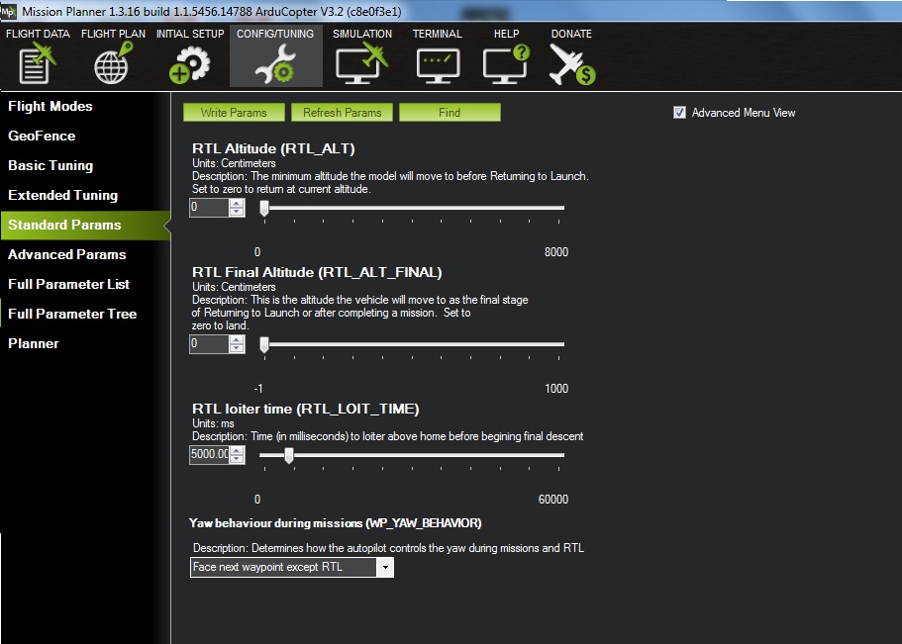This screenshot has height=644, width=902.
Task: Click the RTL Altitude (RTL_ALT) heading
Action: [273, 149]
